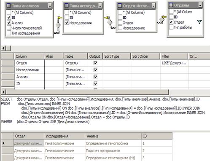Check Тип работы in Отделы table
The image size is (210, 161).
171,27
